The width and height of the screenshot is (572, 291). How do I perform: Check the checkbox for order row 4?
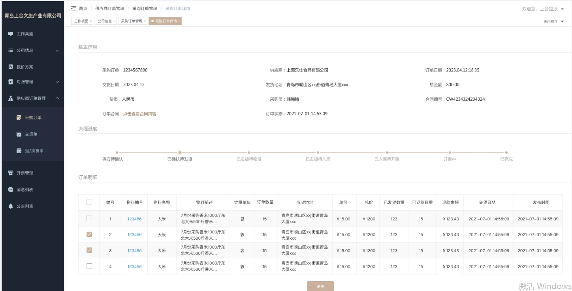(x=89, y=266)
